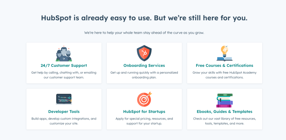Open Ebooks, Guides & Templates link
286x140 pixels.
coord(225,111)
